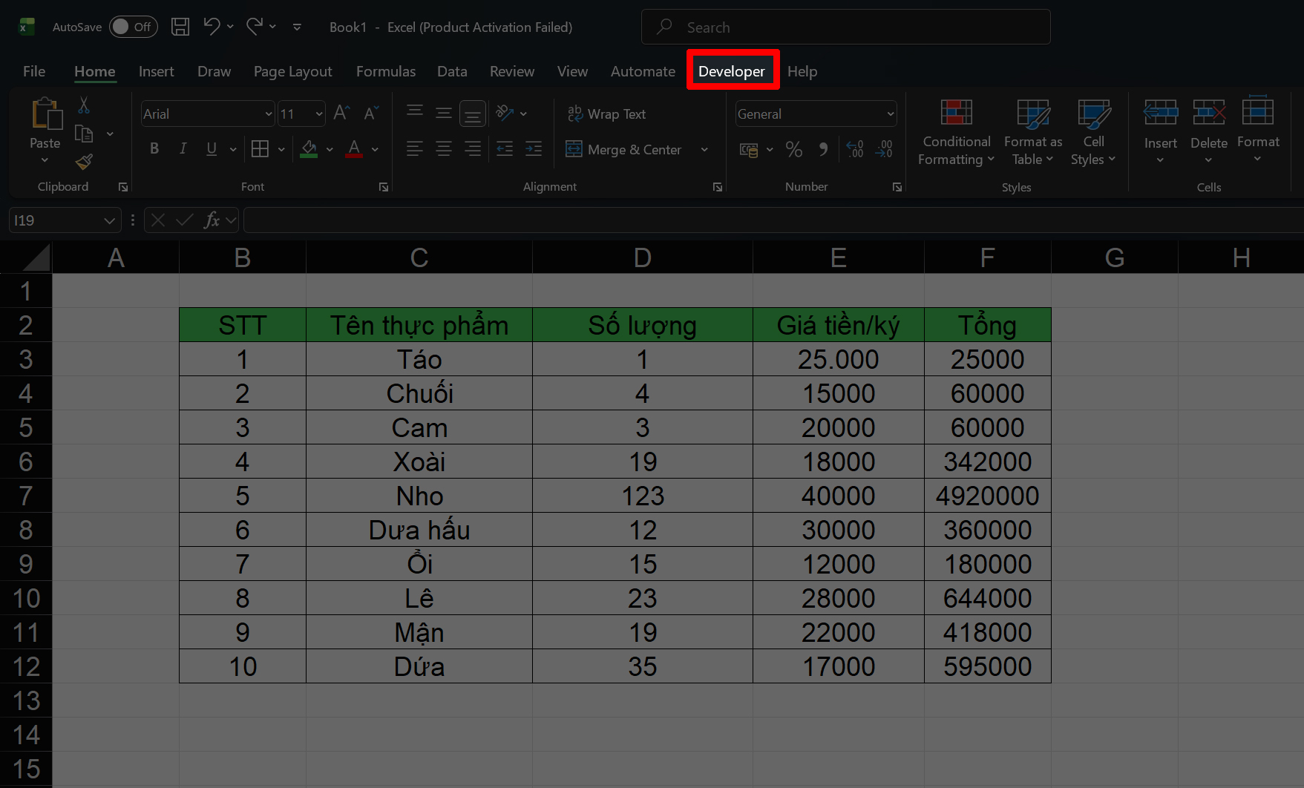Screen dimensions: 1304x788
Task: Select the Wrap Text command
Action: click(x=606, y=114)
